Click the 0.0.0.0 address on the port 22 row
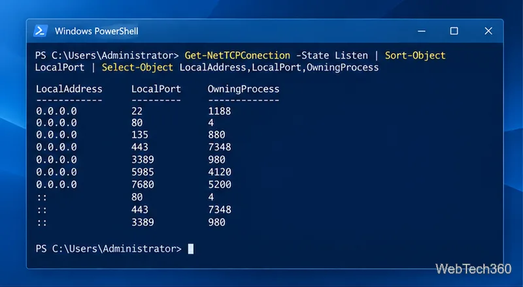523x287 pixels. click(x=56, y=111)
